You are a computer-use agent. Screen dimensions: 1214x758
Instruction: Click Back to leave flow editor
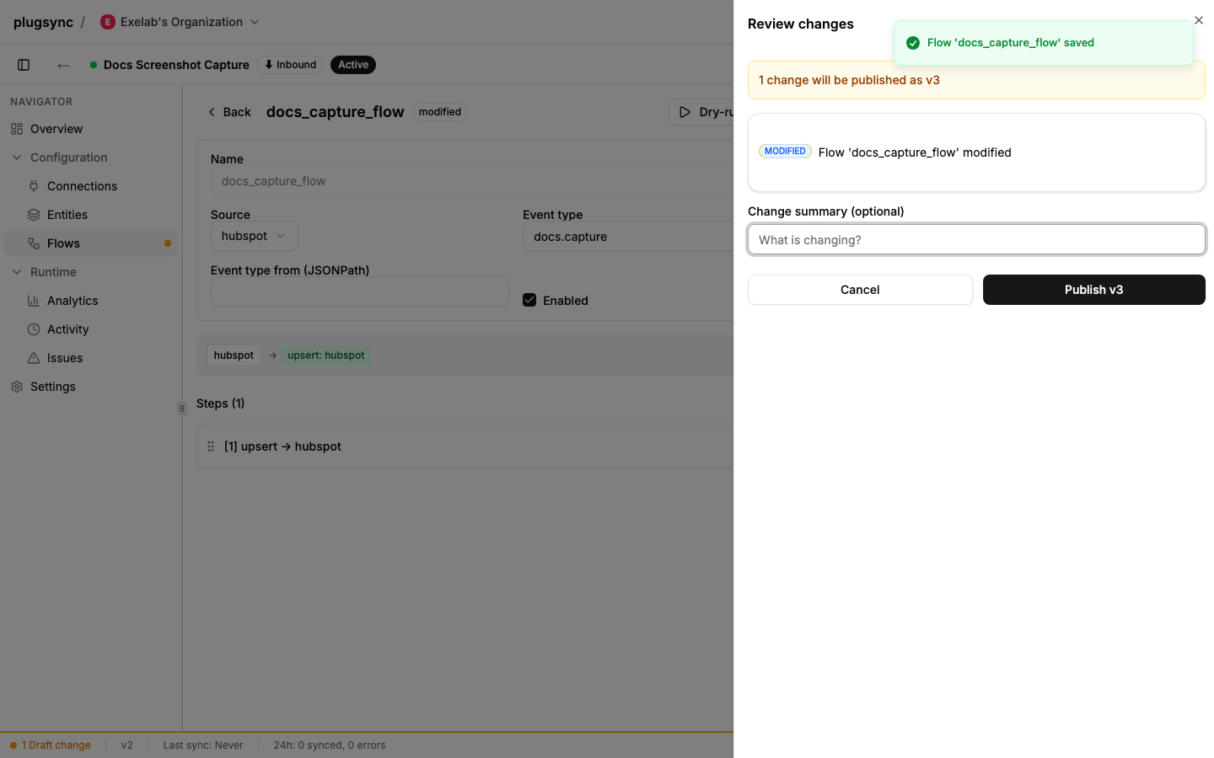pos(229,112)
